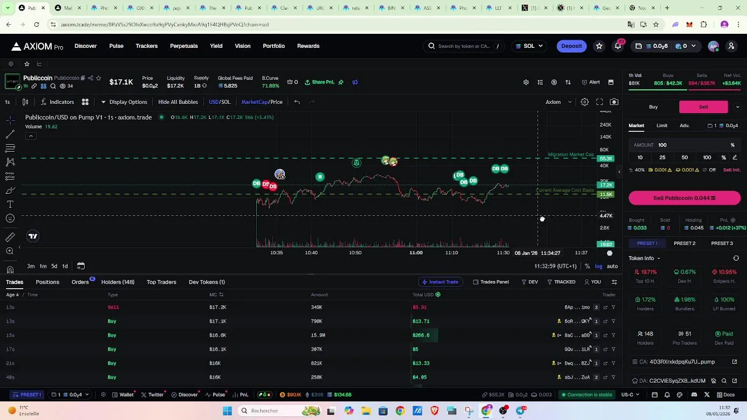
Task: Click the megaphone icon beside Share PnL
Action: pos(355,82)
